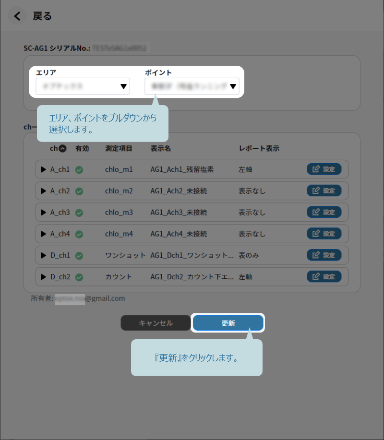Open the エリア dropdown
384x440 pixels.
[83, 86]
